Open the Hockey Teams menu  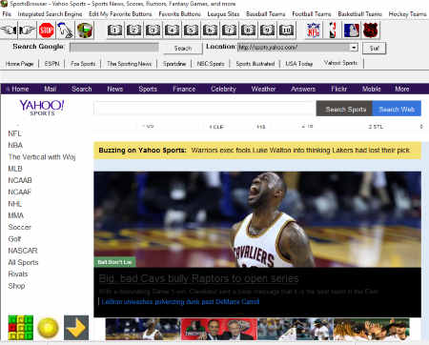pyautogui.click(x=407, y=14)
